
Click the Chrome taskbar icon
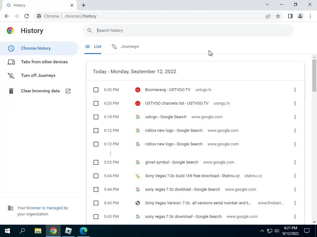pyautogui.click(x=53, y=231)
